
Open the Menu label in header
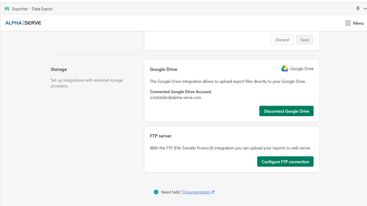click(x=358, y=23)
